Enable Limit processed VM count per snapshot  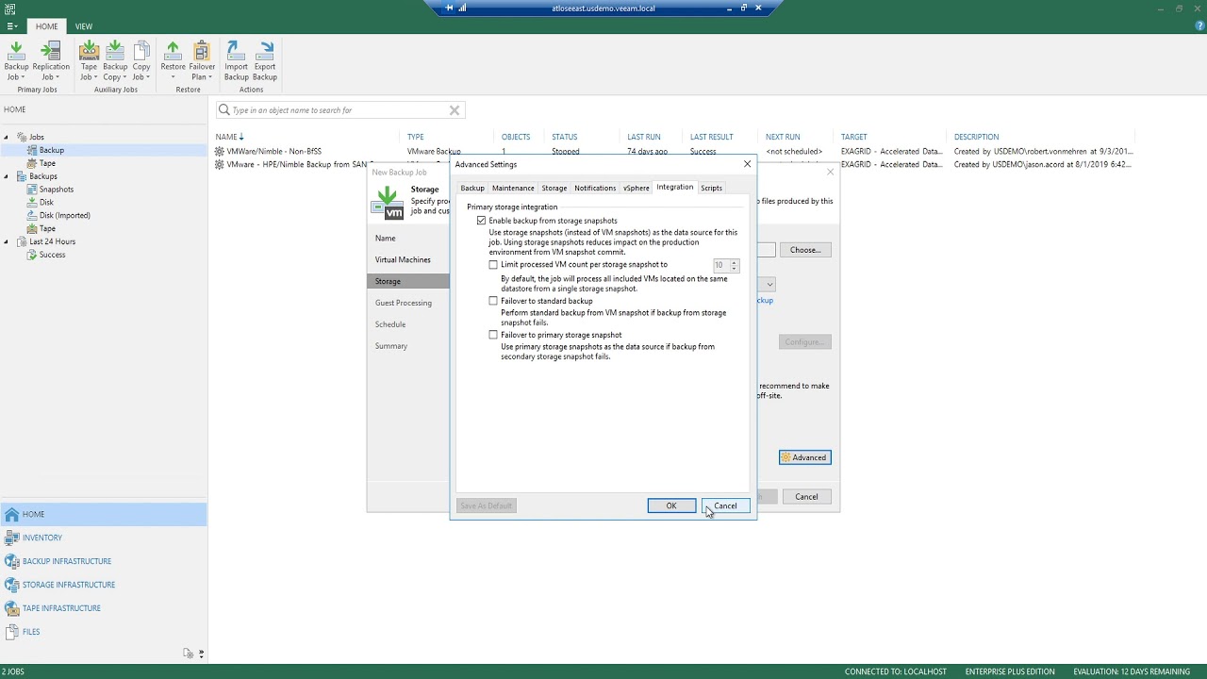[x=493, y=265]
